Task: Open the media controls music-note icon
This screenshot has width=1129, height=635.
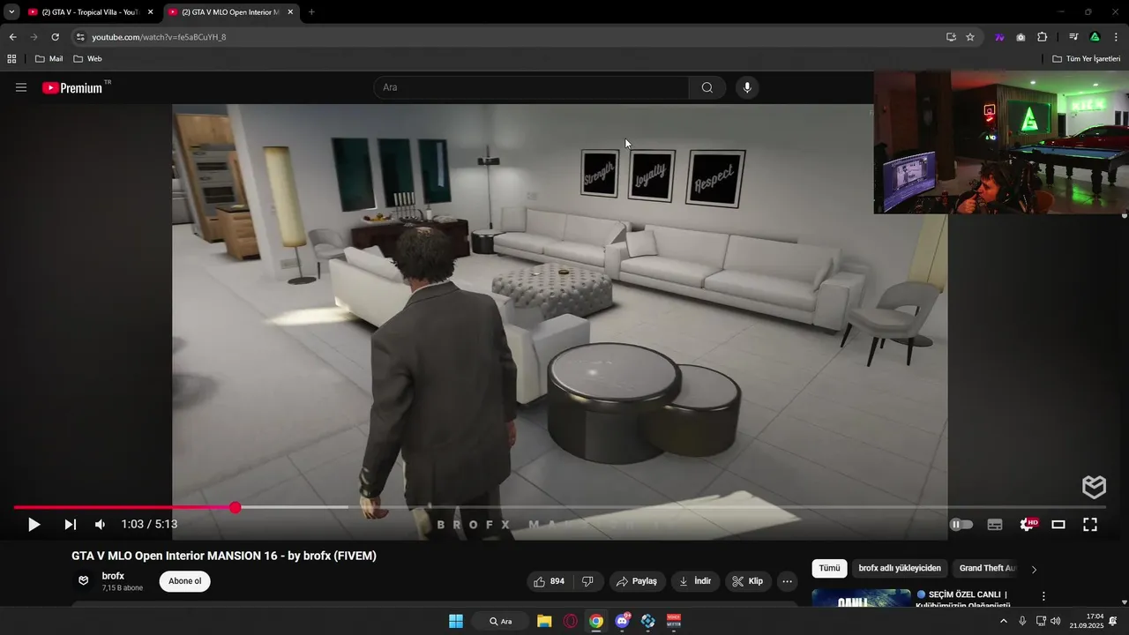Action: click(x=1073, y=37)
